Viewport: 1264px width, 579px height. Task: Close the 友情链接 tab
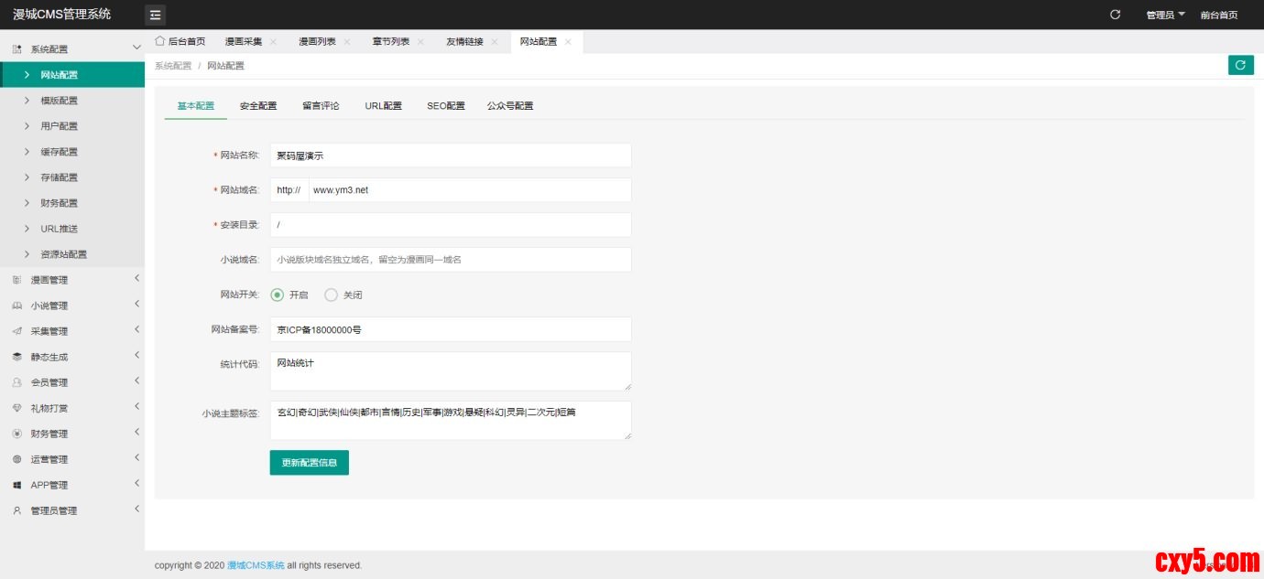coord(495,42)
